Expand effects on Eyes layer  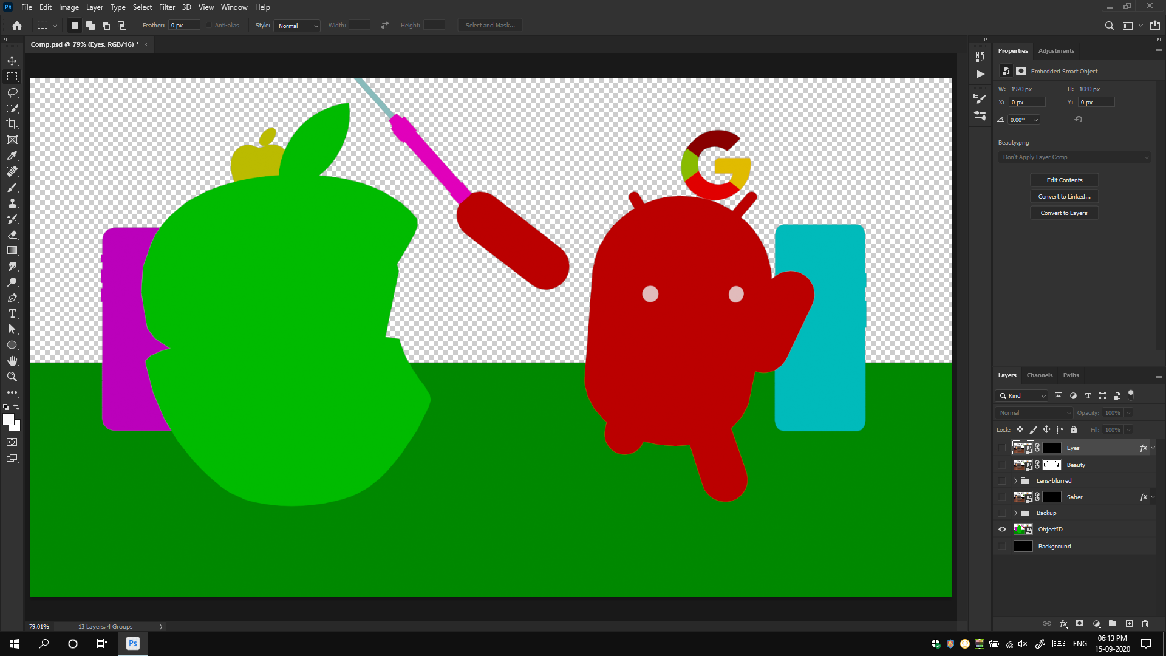[1153, 448]
